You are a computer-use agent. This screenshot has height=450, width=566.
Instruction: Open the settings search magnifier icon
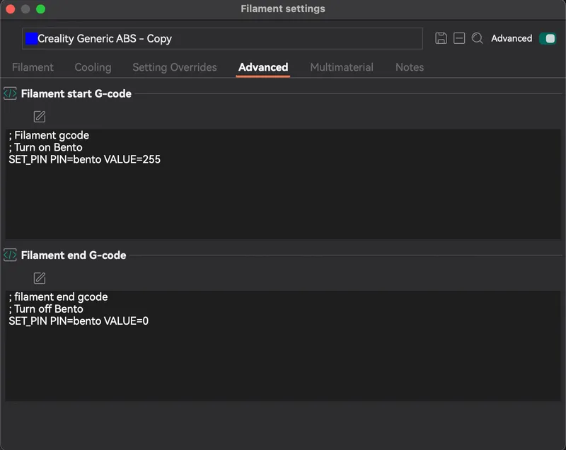477,38
